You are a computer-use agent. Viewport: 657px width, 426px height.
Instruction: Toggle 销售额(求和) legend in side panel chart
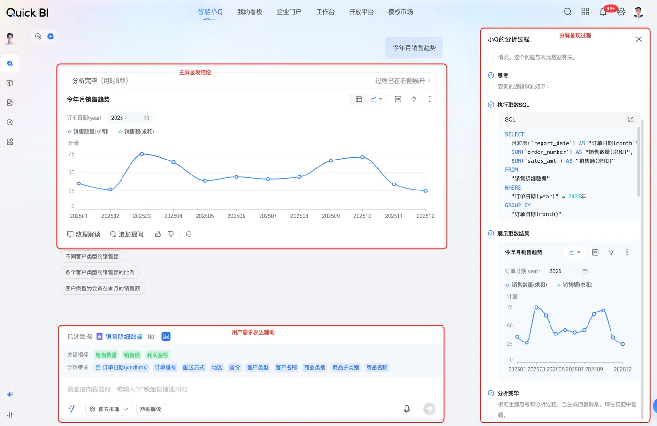574,285
